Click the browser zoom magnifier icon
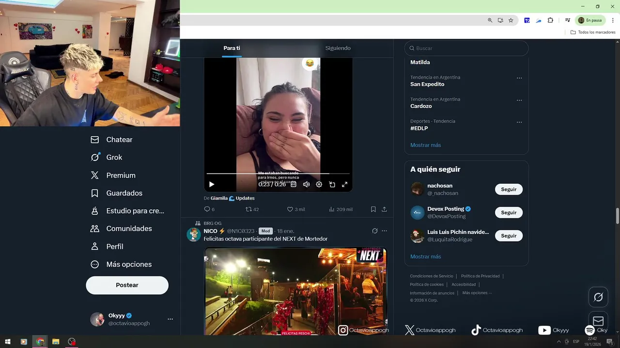The width and height of the screenshot is (620, 348). pyautogui.click(x=490, y=20)
